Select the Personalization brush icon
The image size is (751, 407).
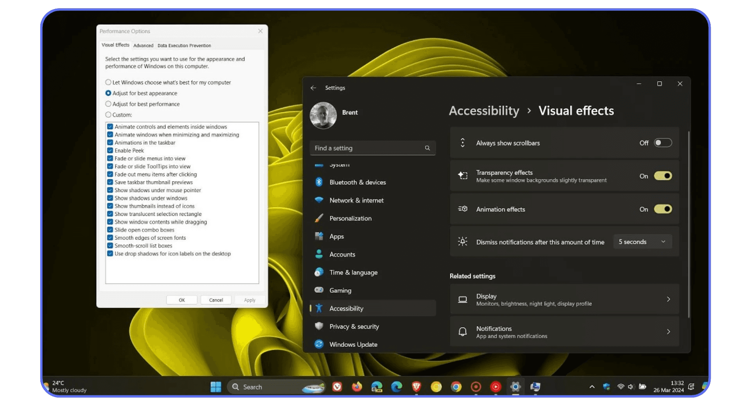320,218
